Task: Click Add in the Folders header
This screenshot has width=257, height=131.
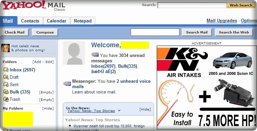Action: tap(37, 62)
